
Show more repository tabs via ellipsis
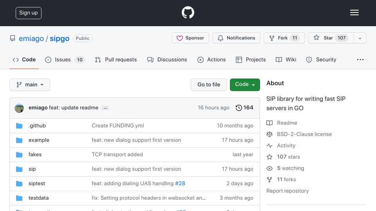click(360, 59)
